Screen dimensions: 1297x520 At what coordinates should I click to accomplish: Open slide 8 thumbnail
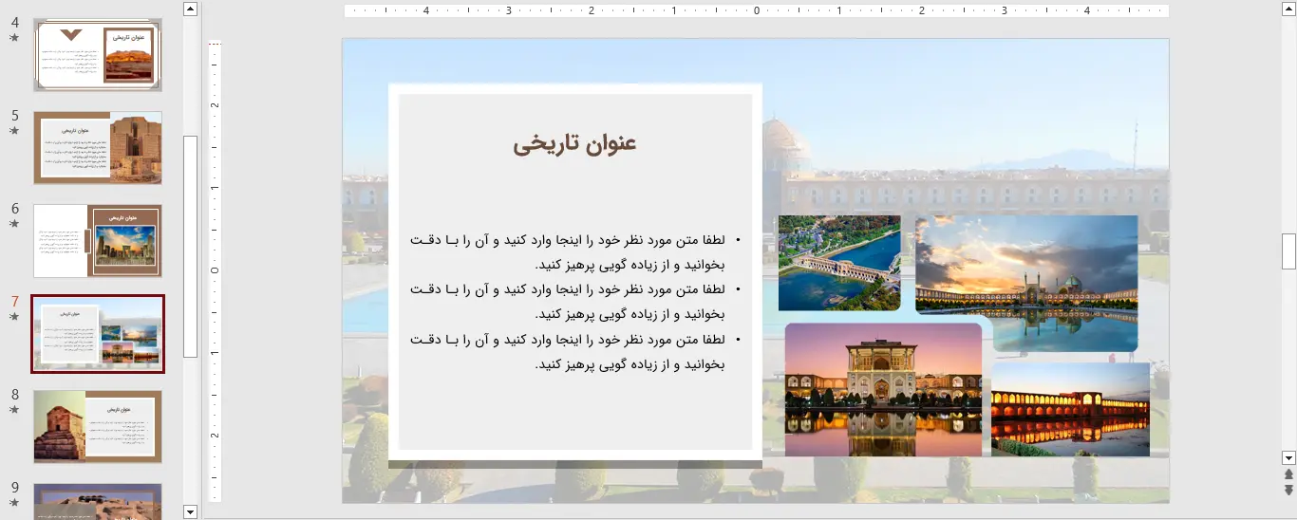click(x=98, y=426)
